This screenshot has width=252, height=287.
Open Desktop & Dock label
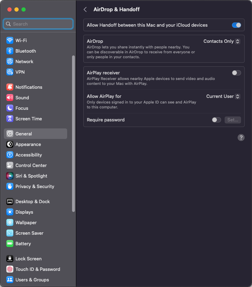(x=33, y=201)
